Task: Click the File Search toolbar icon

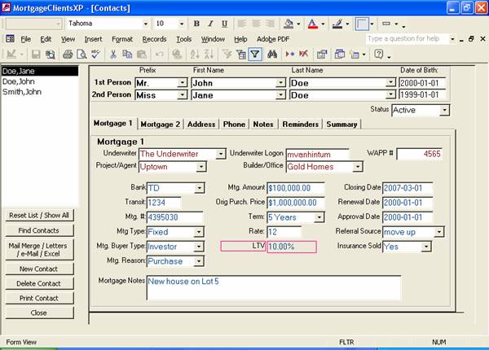Action: click(x=51, y=55)
